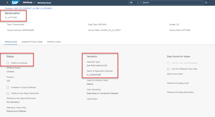Screen dimensions: 215x117
Task: Click the Position value 123
Action: pyautogui.click(x=8, y=81)
